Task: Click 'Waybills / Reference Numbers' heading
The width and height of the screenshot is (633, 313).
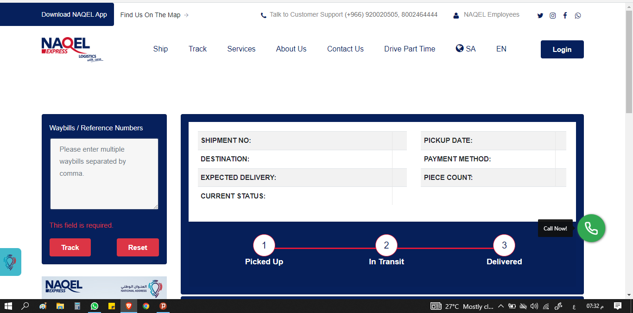Action: (96, 128)
